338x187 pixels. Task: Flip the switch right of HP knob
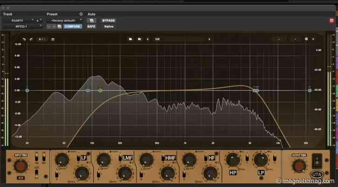point(247,158)
